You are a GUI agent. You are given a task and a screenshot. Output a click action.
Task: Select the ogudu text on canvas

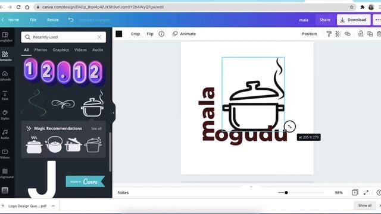click(251, 135)
